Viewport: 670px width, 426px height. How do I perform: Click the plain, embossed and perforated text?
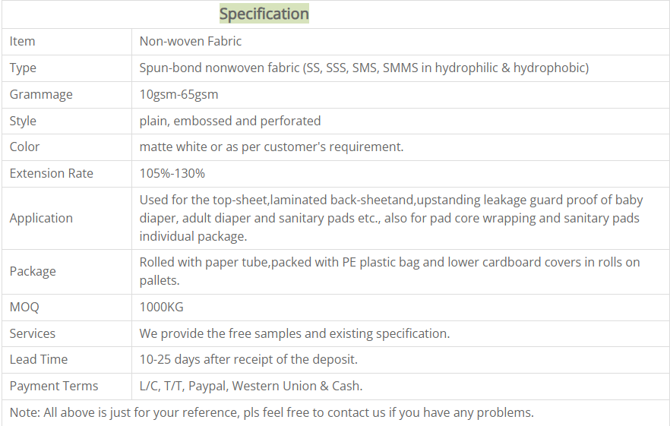pos(229,121)
